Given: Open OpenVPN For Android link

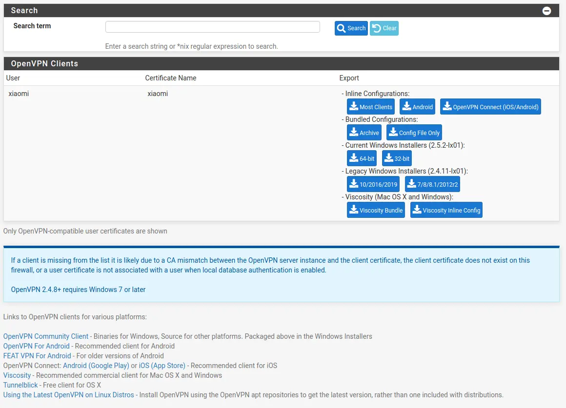Looking at the screenshot, I should (x=37, y=346).
